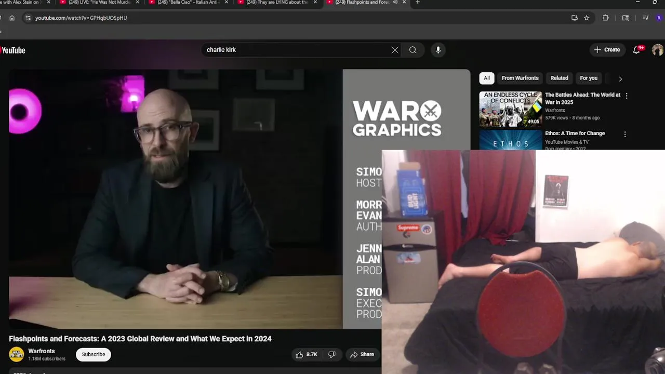
Task: Bookmark this page with the star icon
Action: [587, 18]
